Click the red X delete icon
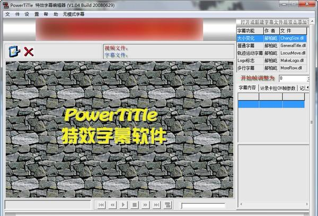318x216 pixels. [x=29, y=52]
